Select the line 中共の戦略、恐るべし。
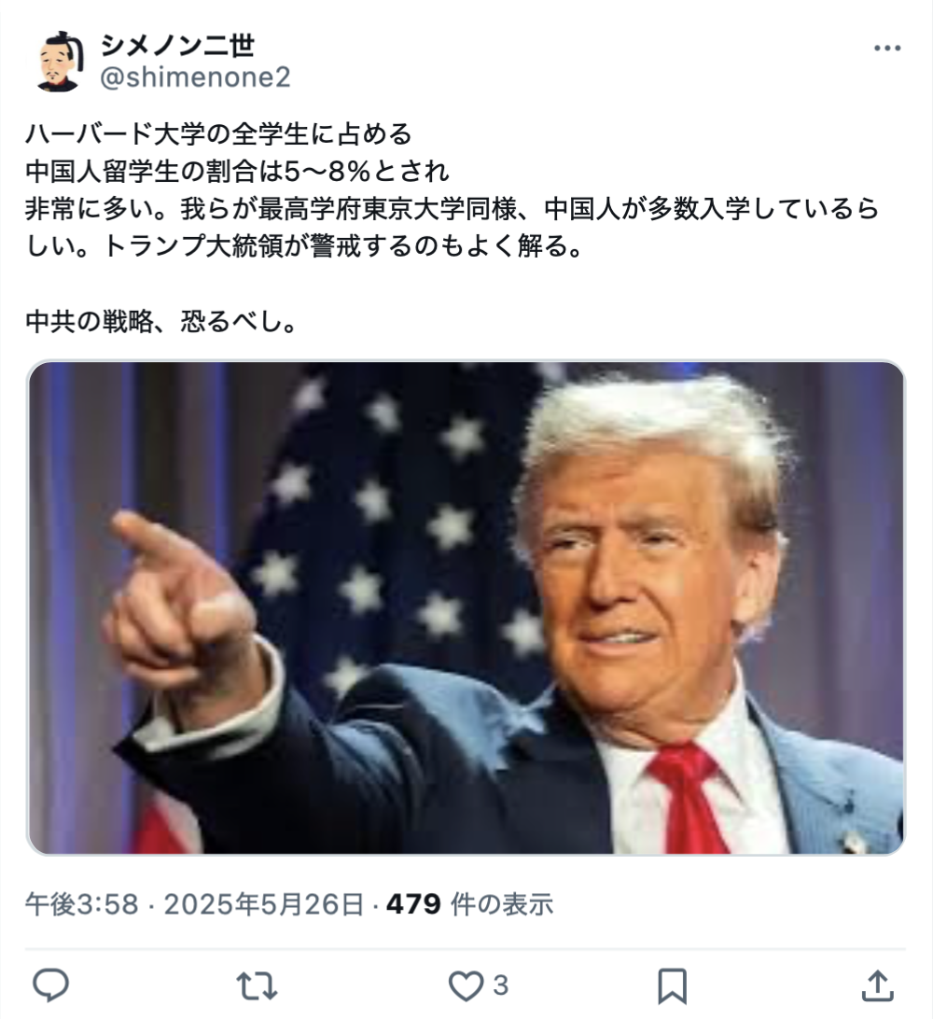Viewport: 933px width, 1019px height. 161,321
